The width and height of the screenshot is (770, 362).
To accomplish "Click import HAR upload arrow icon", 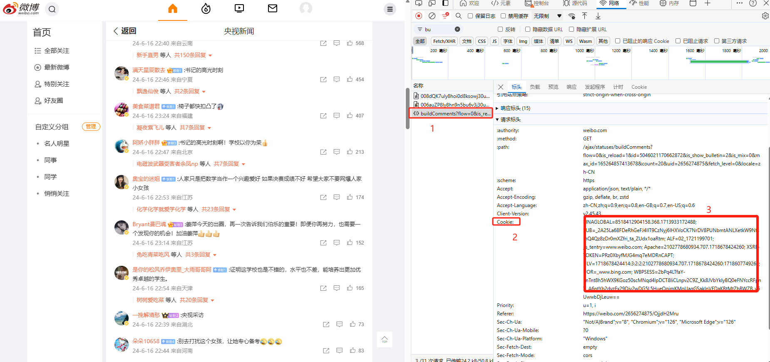I will (x=584, y=16).
